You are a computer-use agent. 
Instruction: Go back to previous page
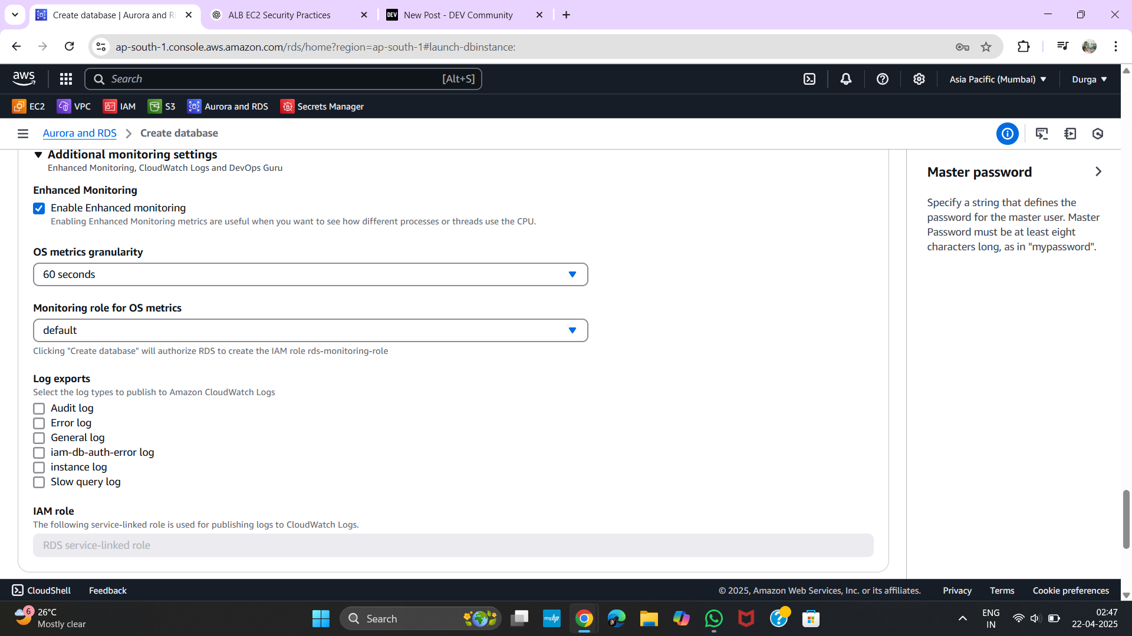[x=17, y=47]
